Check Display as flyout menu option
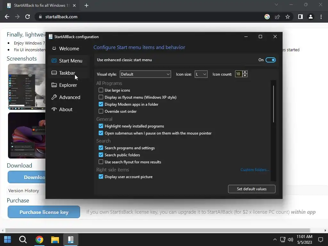 tap(101, 97)
